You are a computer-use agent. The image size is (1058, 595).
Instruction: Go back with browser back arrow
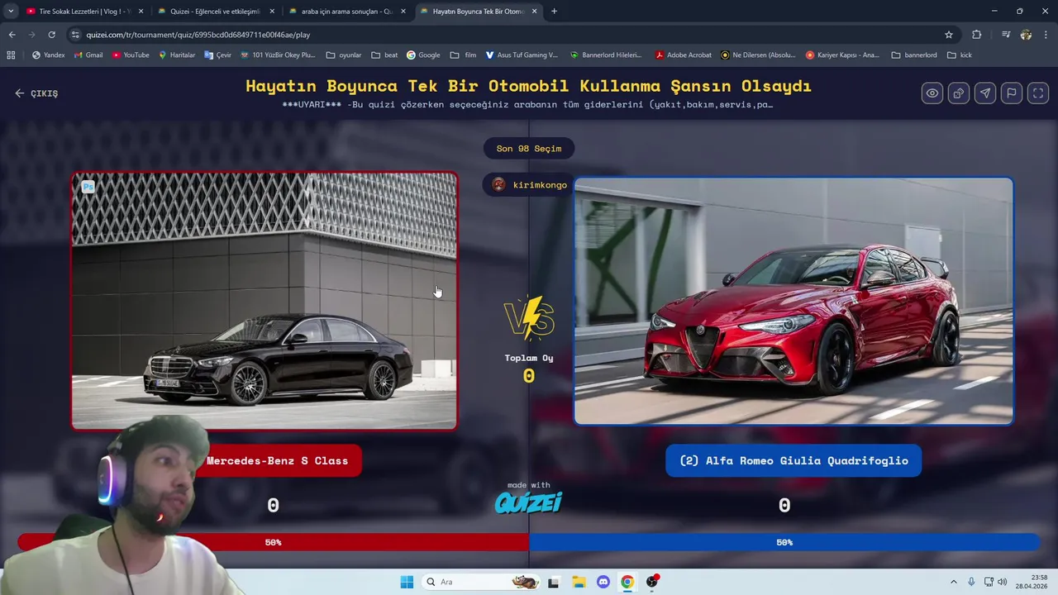tap(12, 35)
